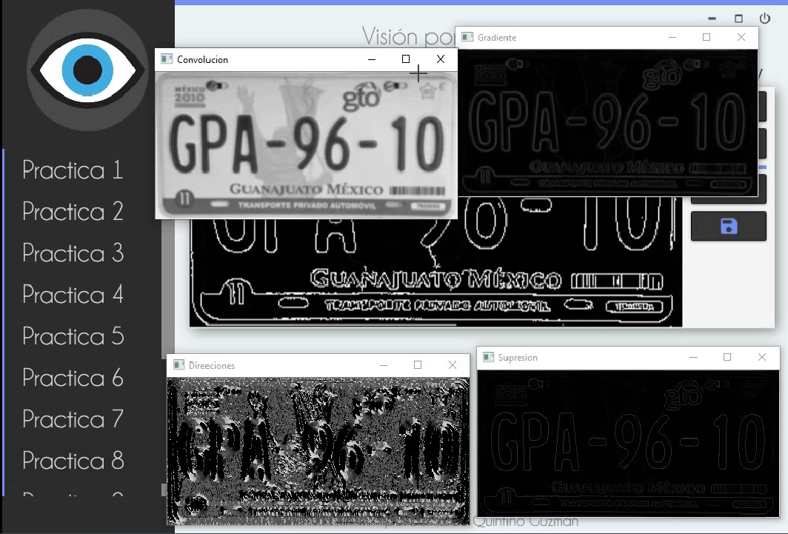Maximize the Direcciones window
This screenshot has height=534, width=788.
pyautogui.click(x=418, y=365)
